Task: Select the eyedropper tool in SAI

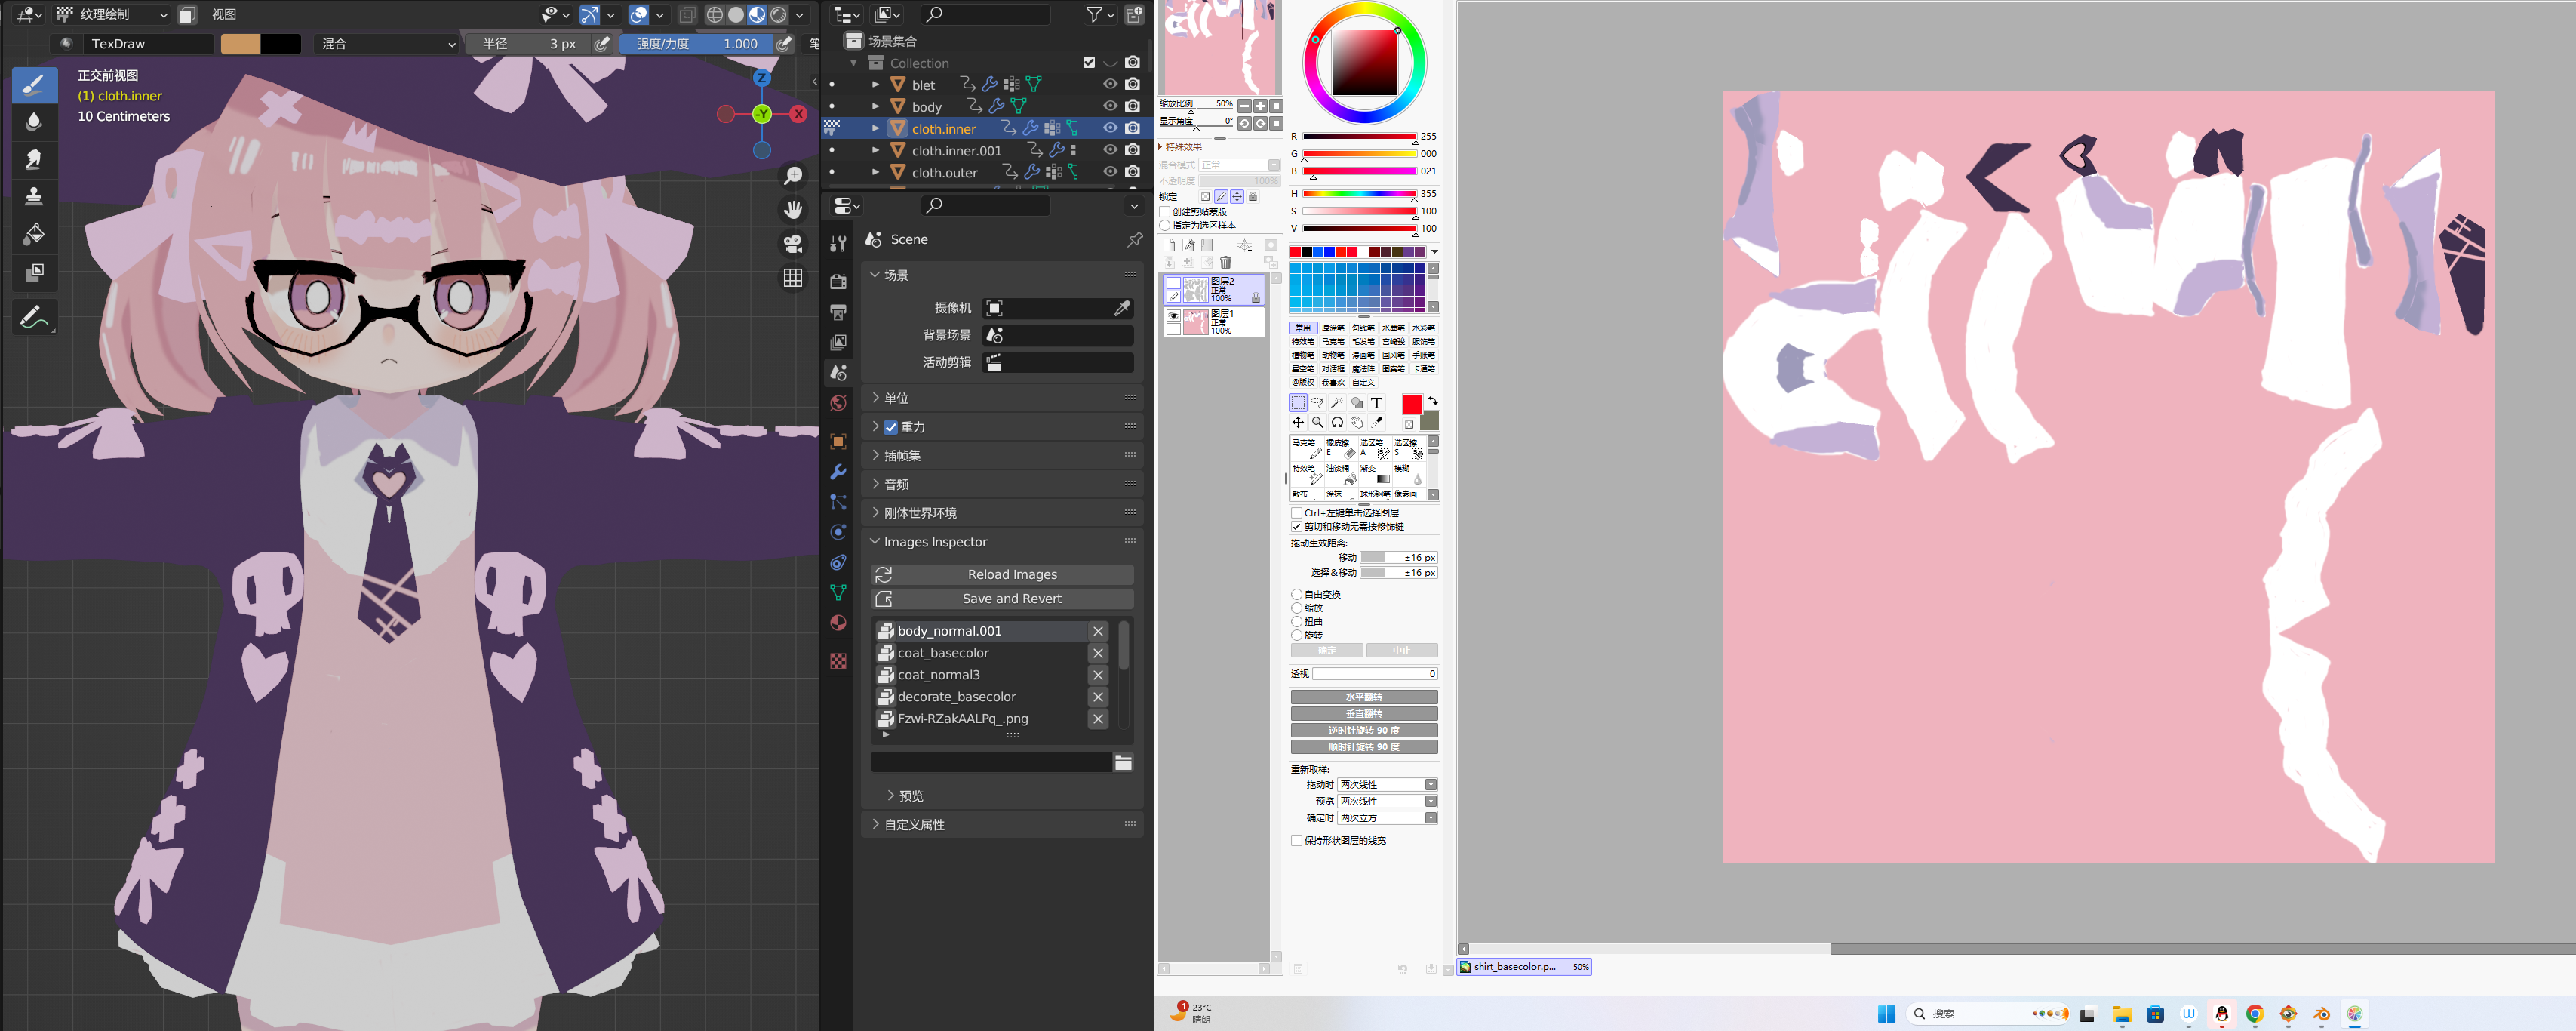Action: [1376, 422]
